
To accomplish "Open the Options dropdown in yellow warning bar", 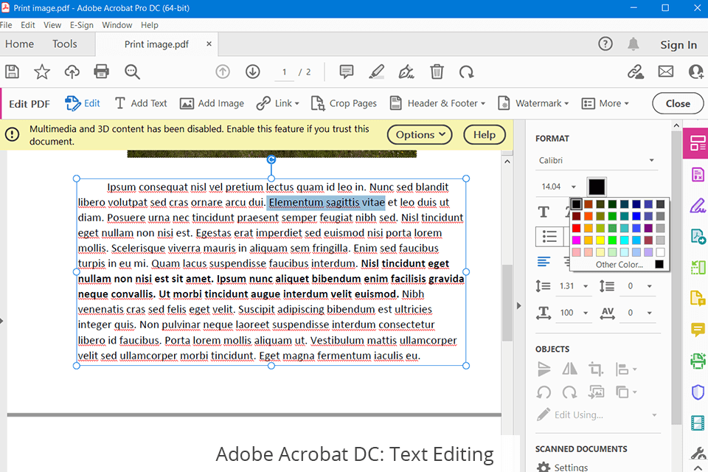I will click(x=420, y=135).
